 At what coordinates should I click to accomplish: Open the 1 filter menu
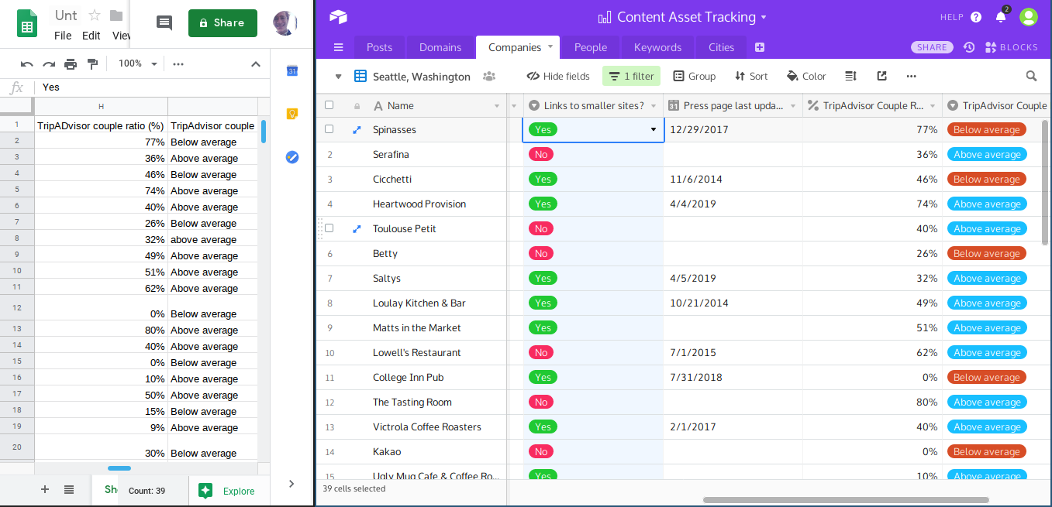pyautogui.click(x=631, y=76)
